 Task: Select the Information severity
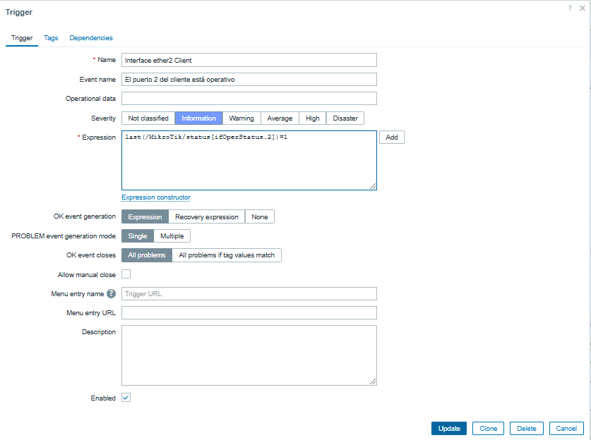coord(198,118)
